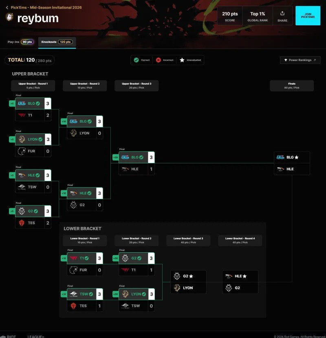Click the 120 pts pill on Knockouts
The height and width of the screenshot is (338, 326).
pyautogui.click(x=66, y=42)
